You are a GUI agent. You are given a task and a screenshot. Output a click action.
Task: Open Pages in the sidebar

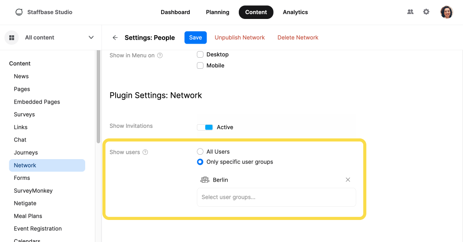tap(22, 89)
